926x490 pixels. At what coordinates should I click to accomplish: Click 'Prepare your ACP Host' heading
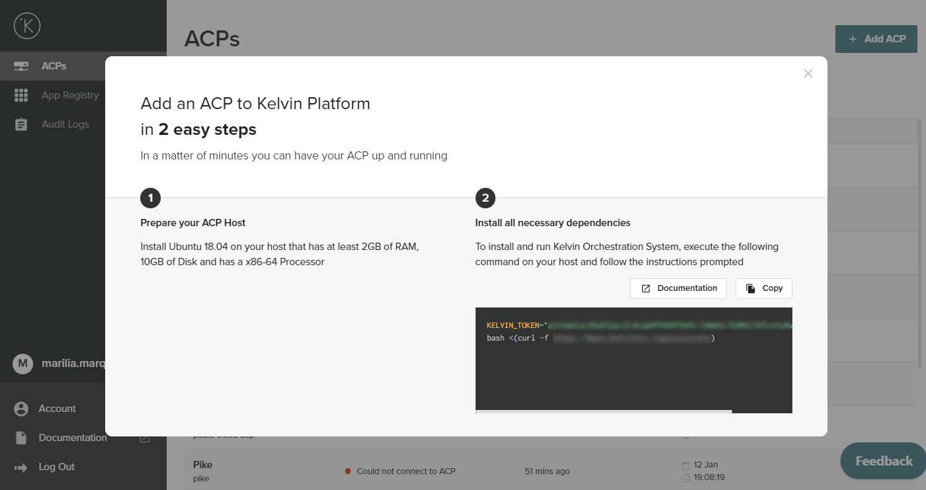(x=193, y=223)
